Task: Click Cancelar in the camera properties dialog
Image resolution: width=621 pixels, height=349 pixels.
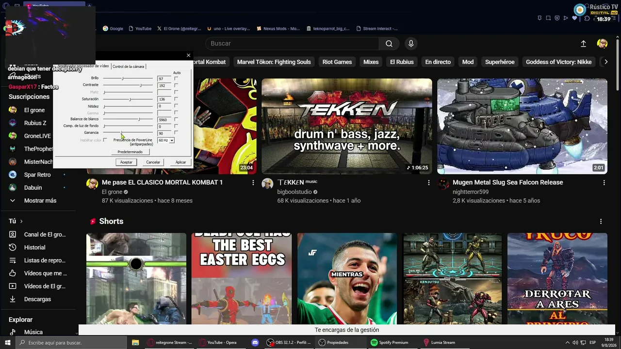Action: tap(153, 162)
